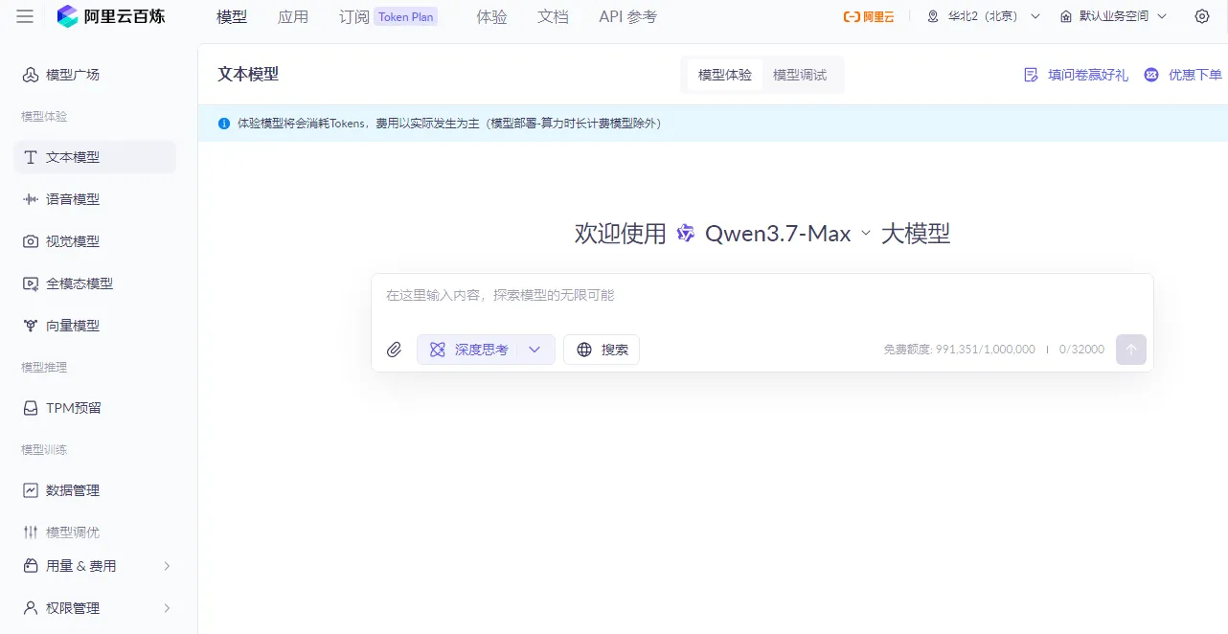Click the TPM预留 inbox icon
The image size is (1228, 634).
click(31, 408)
